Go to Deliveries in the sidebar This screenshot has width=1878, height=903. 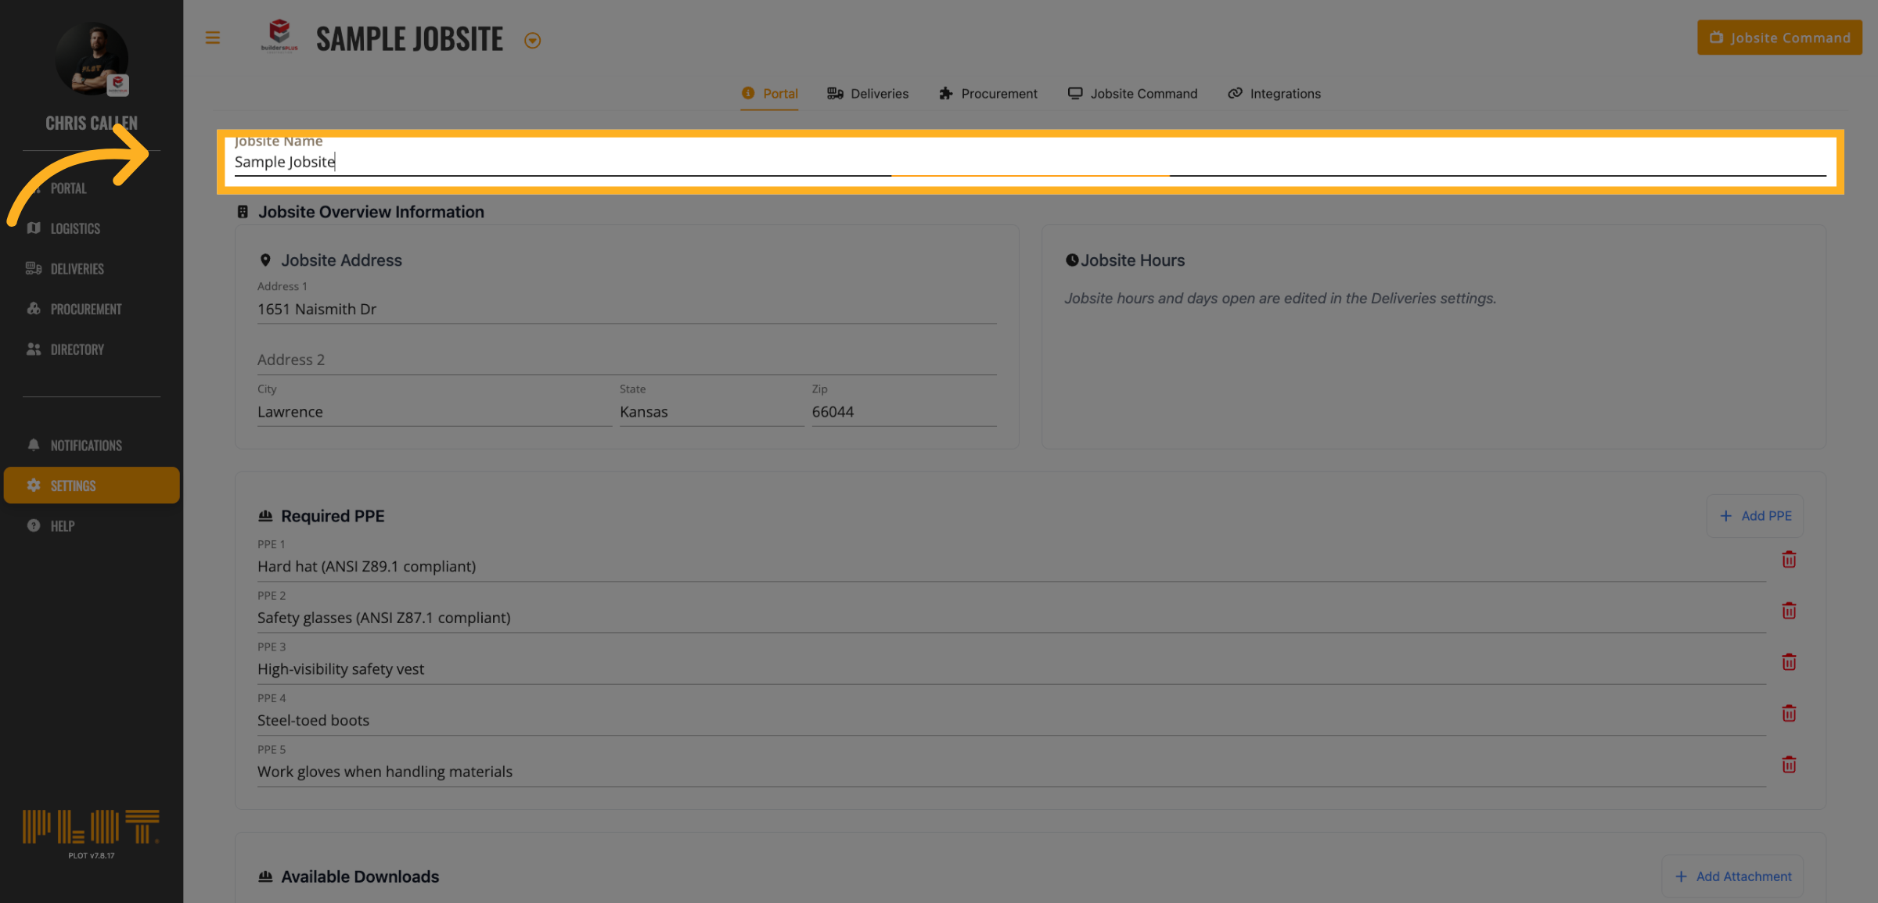(77, 269)
